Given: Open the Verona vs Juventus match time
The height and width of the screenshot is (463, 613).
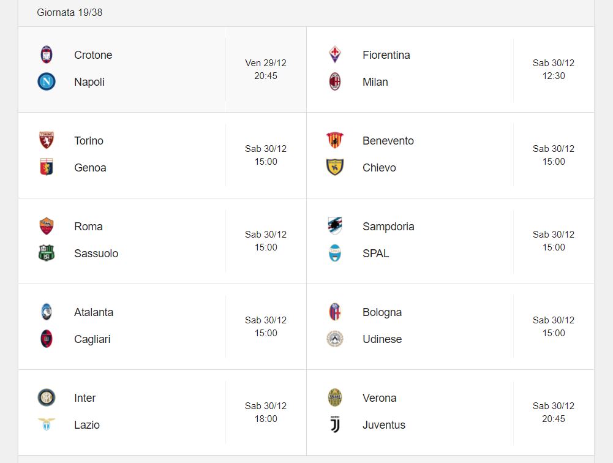Looking at the screenshot, I should click(554, 412).
